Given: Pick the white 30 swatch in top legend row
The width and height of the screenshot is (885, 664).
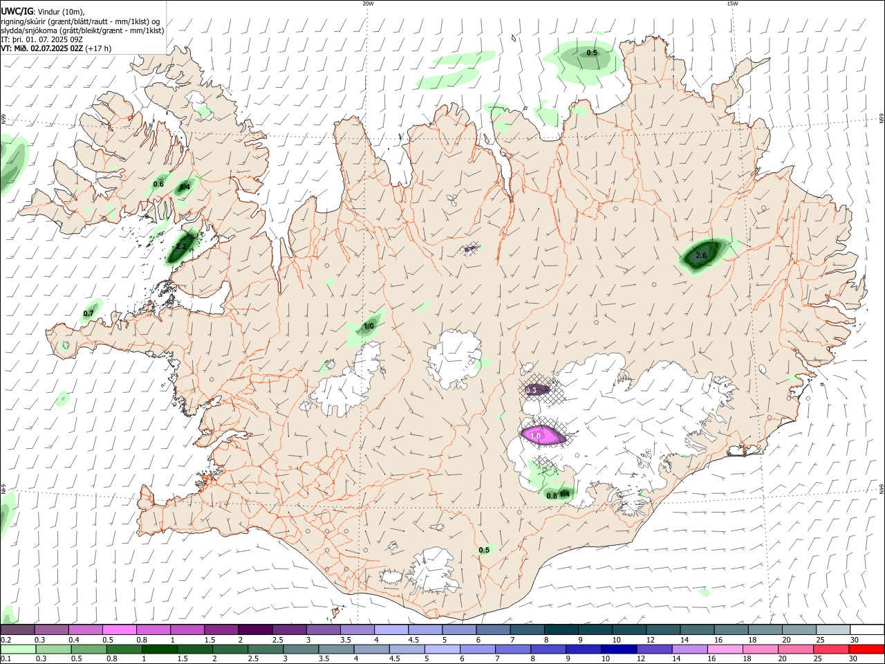Looking at the screenshot, I should point(866,629).
